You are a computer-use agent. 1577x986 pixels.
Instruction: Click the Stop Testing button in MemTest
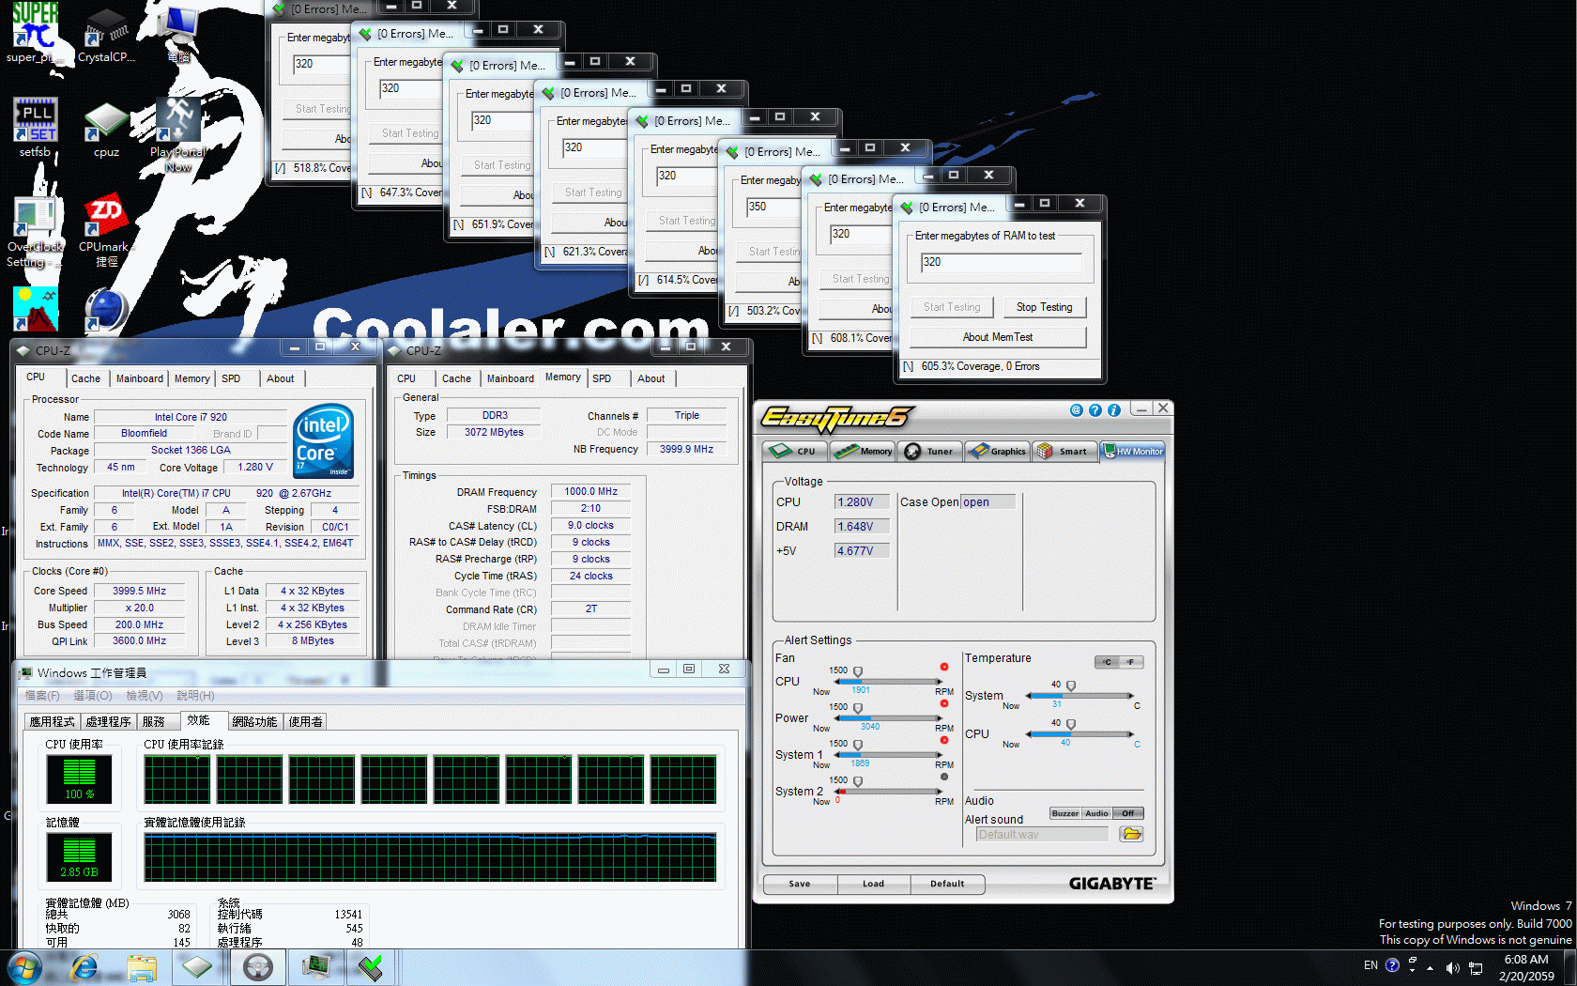click(1044, 307)
